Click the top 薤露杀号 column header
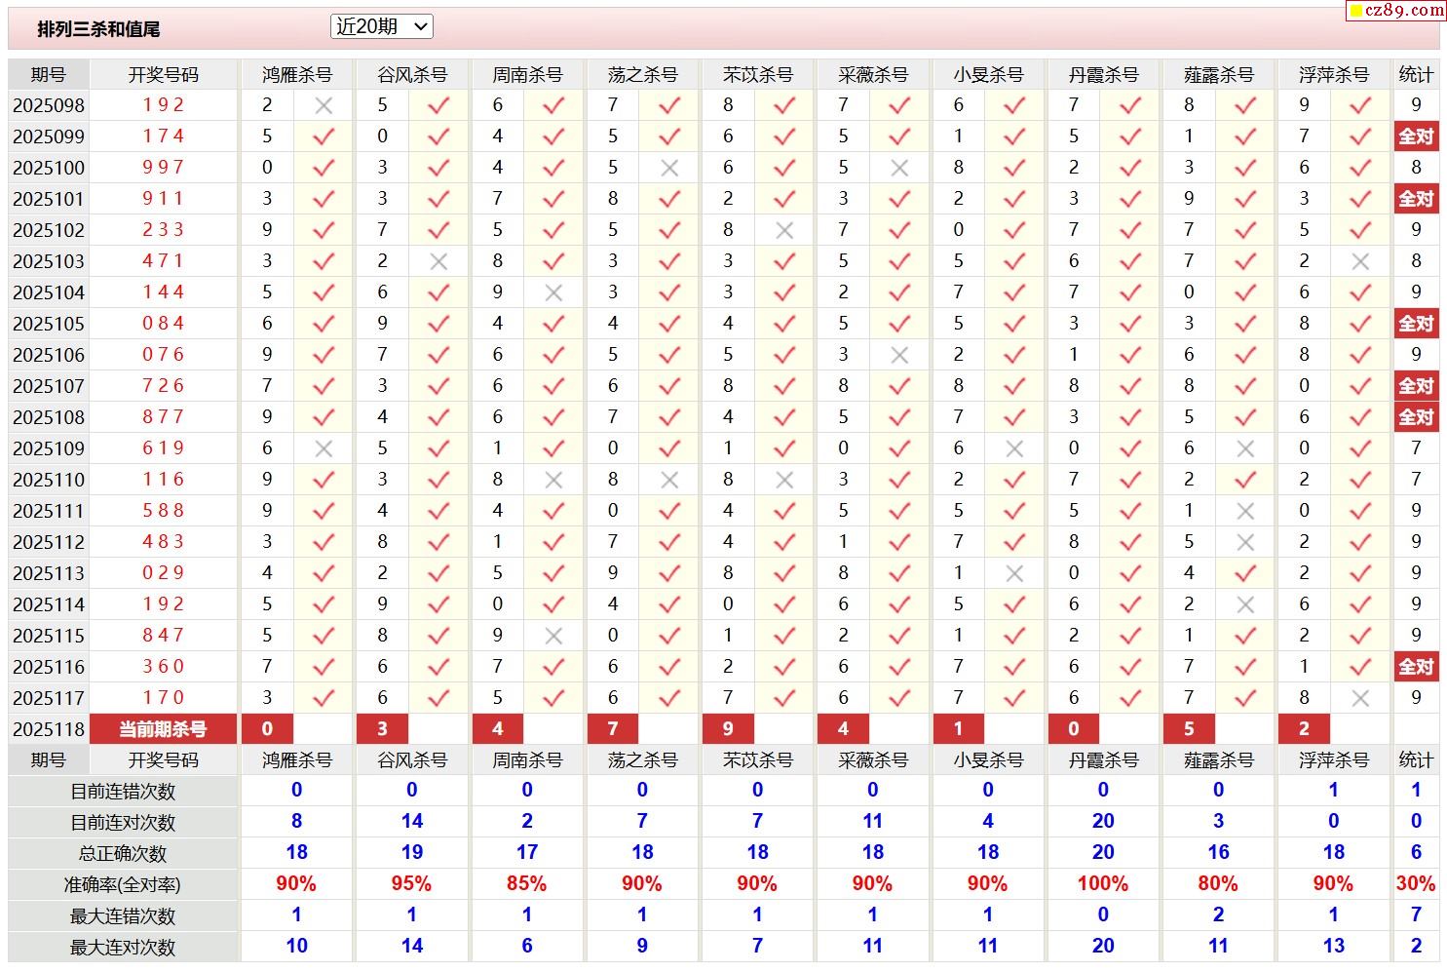Image resolution: width=1447 pixels, height=972 pixels. (x=1219, y=74)
